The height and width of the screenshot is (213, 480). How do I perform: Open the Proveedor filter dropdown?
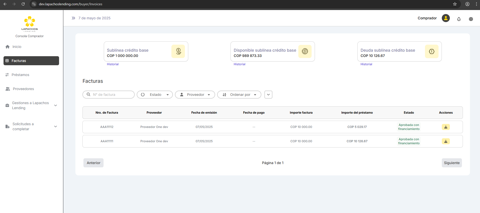coord(195,95)
